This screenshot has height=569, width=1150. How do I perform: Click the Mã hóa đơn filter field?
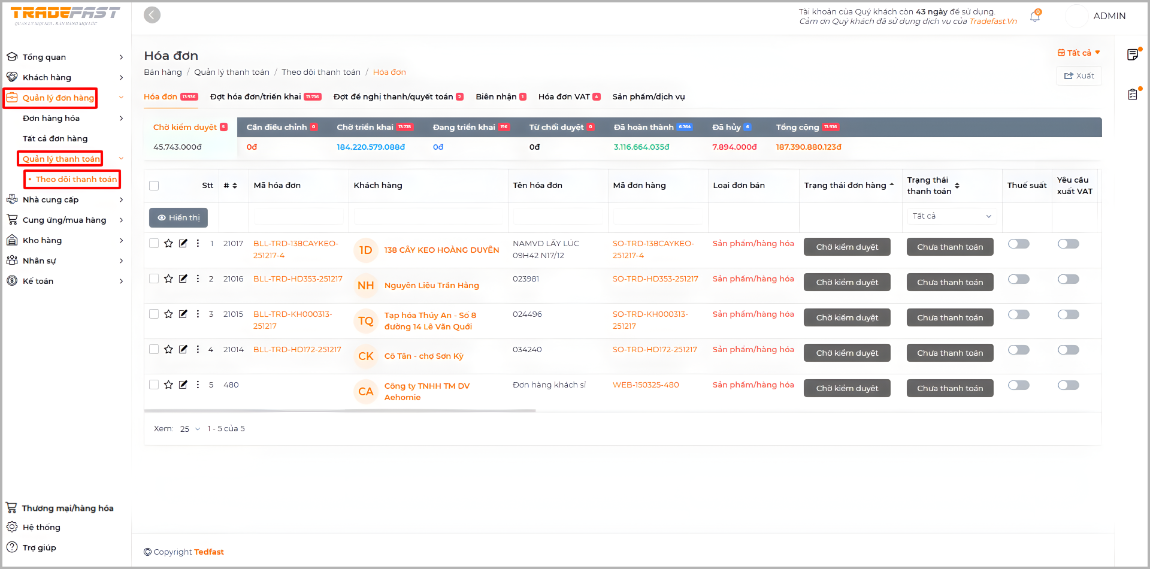click(x=298, y=216)
